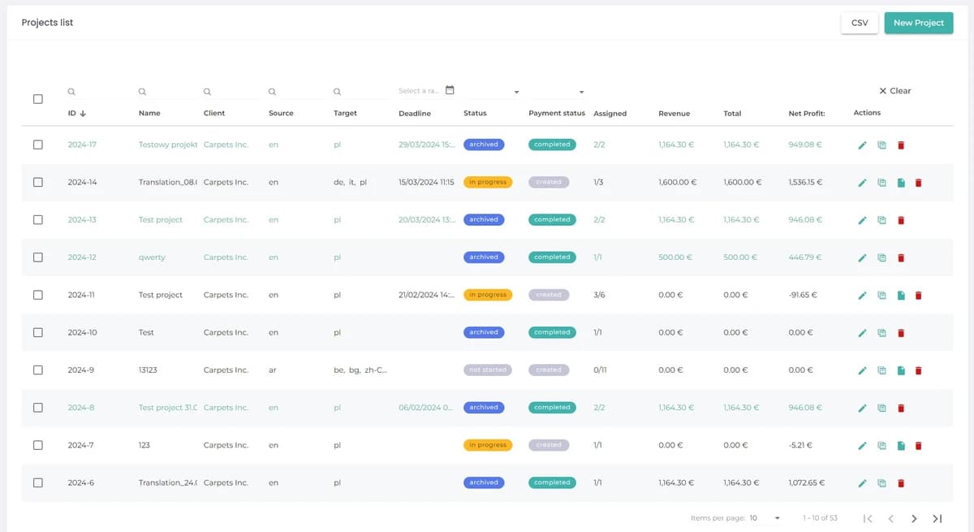Click the Net Profit column header
Image resolution: width=974 pixels, height=532 pixels.
coord(806,114)
